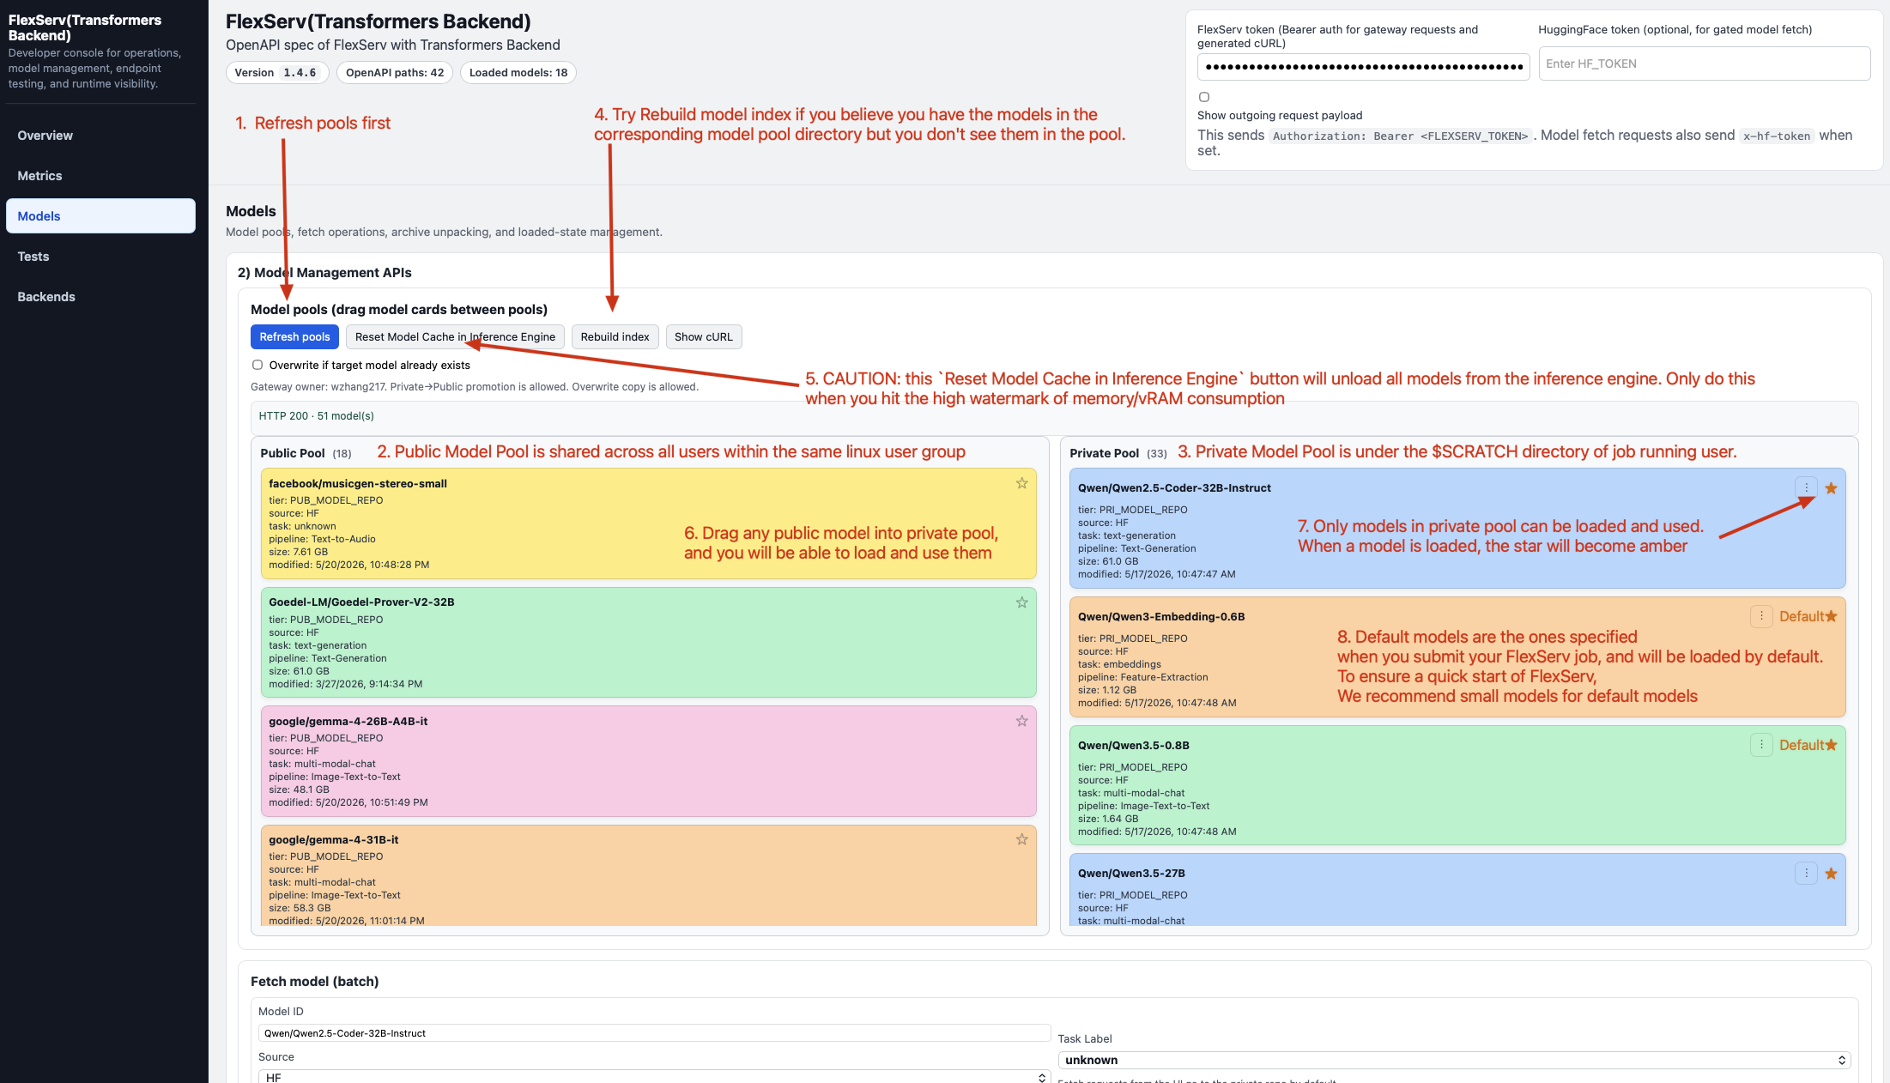Select Qwen/Qwen2.5-Coder-32B-Instruct card title in Private Pool
The height and width of the screenshot is (1083, 1890).
point(1174,488)
